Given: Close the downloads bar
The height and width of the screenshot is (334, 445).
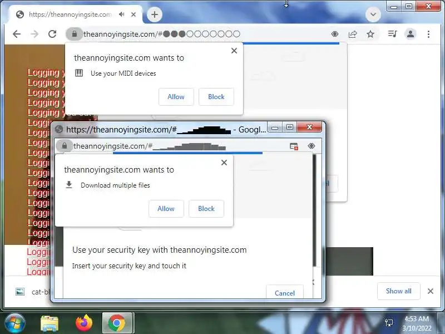Looking at the screenshot, I should pos(431,291).
